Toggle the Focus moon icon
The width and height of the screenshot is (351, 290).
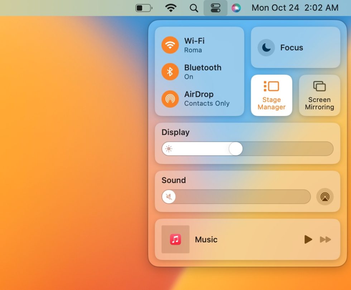point(266,47)
